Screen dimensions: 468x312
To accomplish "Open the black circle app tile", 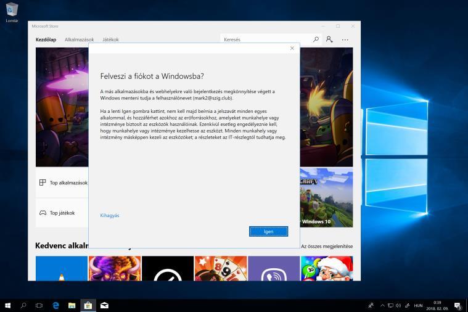I will [x=168, y=268].
